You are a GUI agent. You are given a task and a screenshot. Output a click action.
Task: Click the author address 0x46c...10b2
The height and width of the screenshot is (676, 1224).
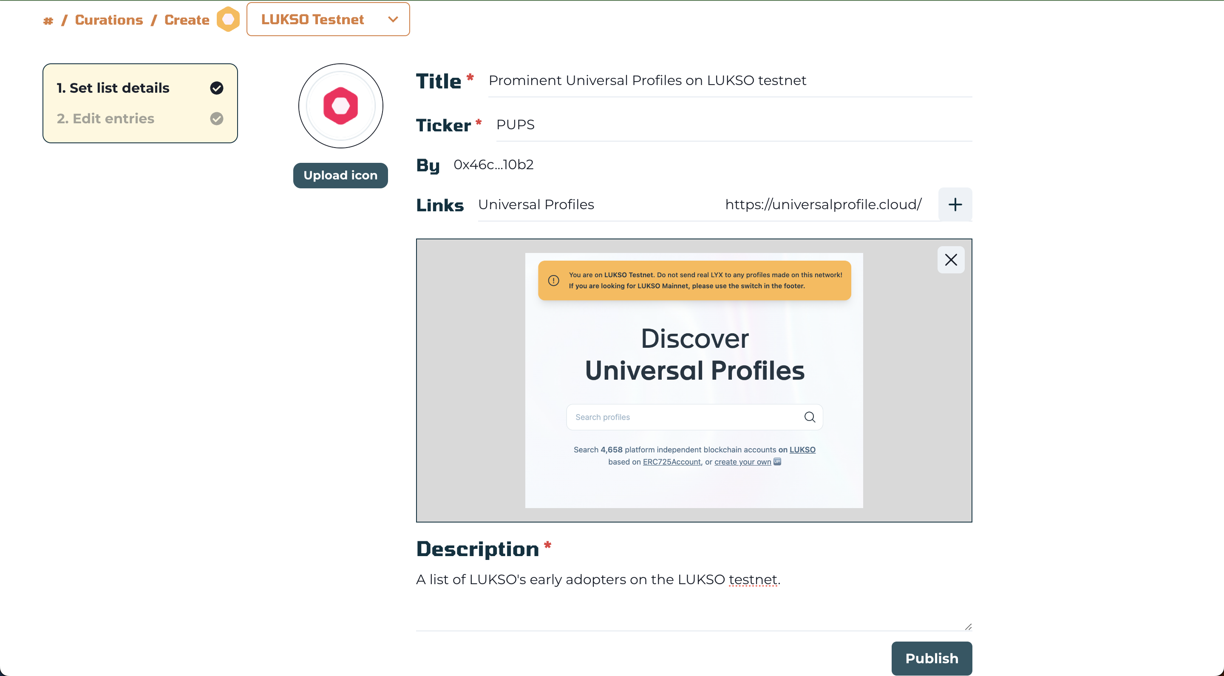[x=493, y=165]
